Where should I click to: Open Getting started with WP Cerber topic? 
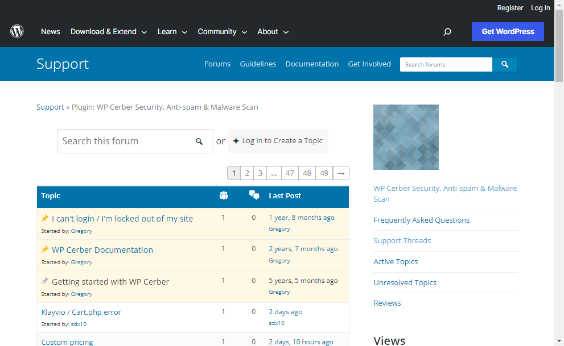click(110, 282)
